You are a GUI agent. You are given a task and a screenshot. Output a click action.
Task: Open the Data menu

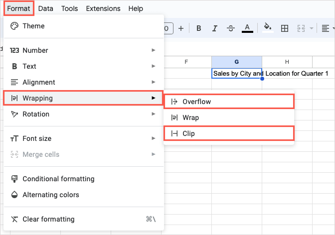[x=46, y=8]
